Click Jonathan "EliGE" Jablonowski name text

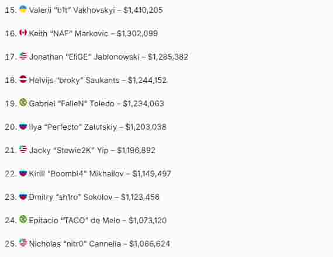(x=84, y=57)
